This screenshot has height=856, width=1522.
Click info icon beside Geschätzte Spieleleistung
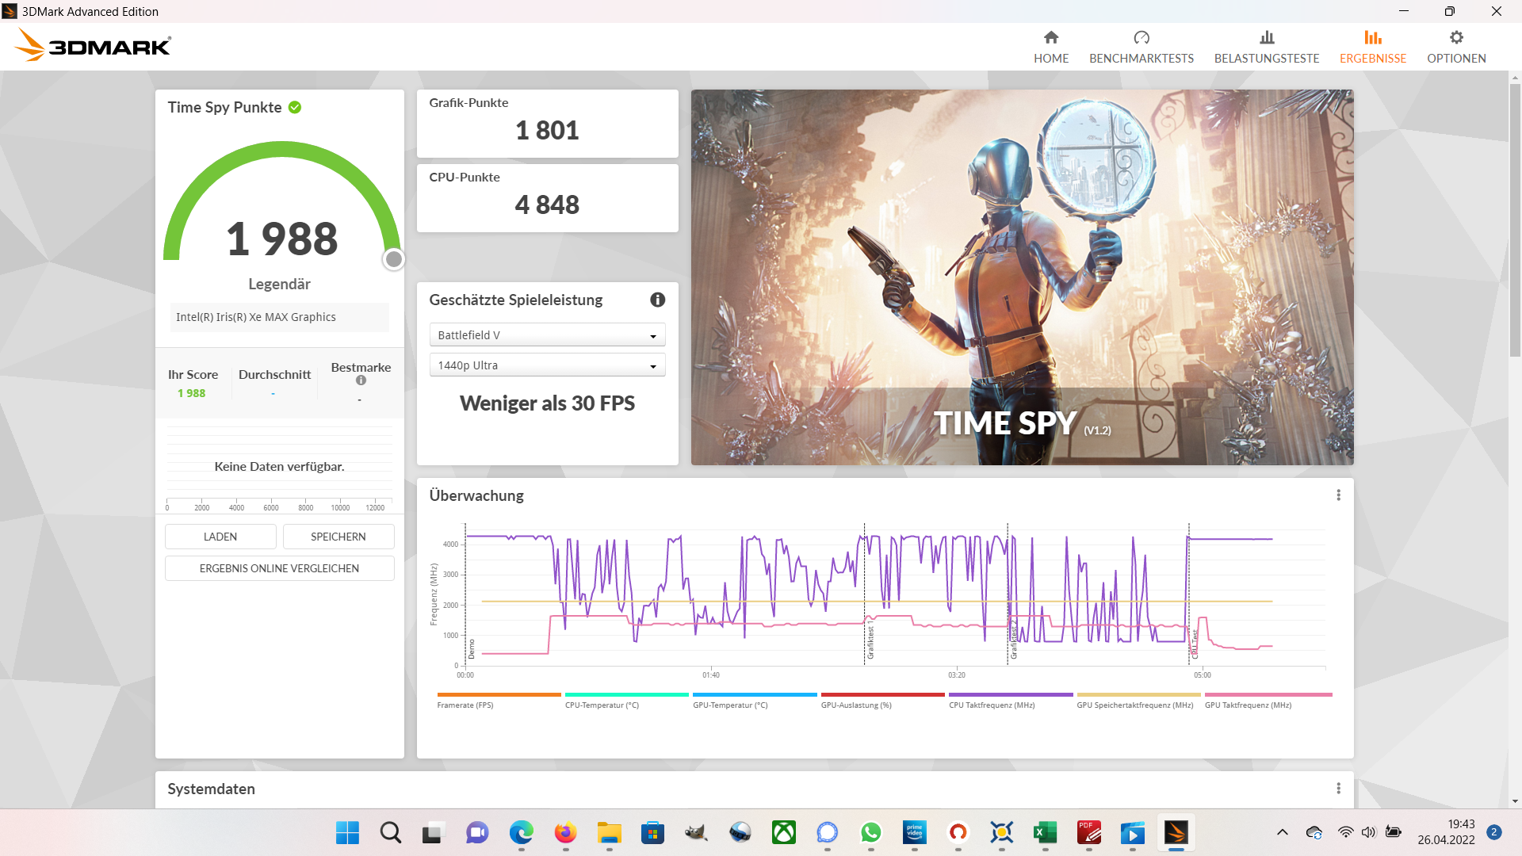tap(657, 300)
